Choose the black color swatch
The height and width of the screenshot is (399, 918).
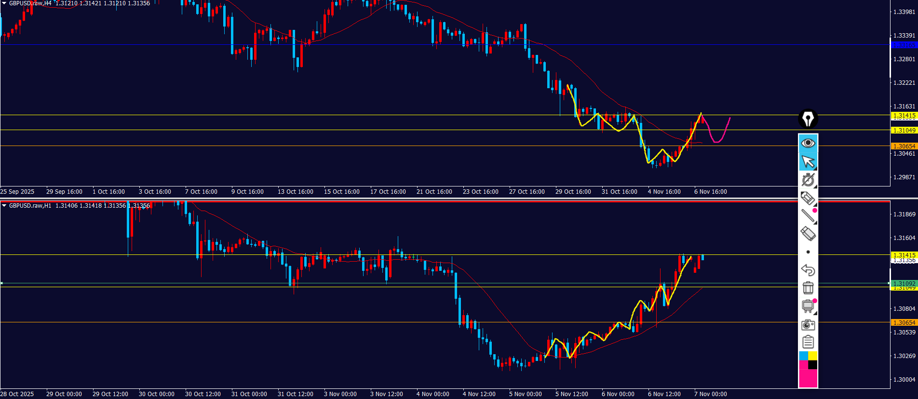[813, 365]
